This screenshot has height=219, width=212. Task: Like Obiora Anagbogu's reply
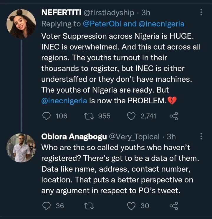[131, 206]
